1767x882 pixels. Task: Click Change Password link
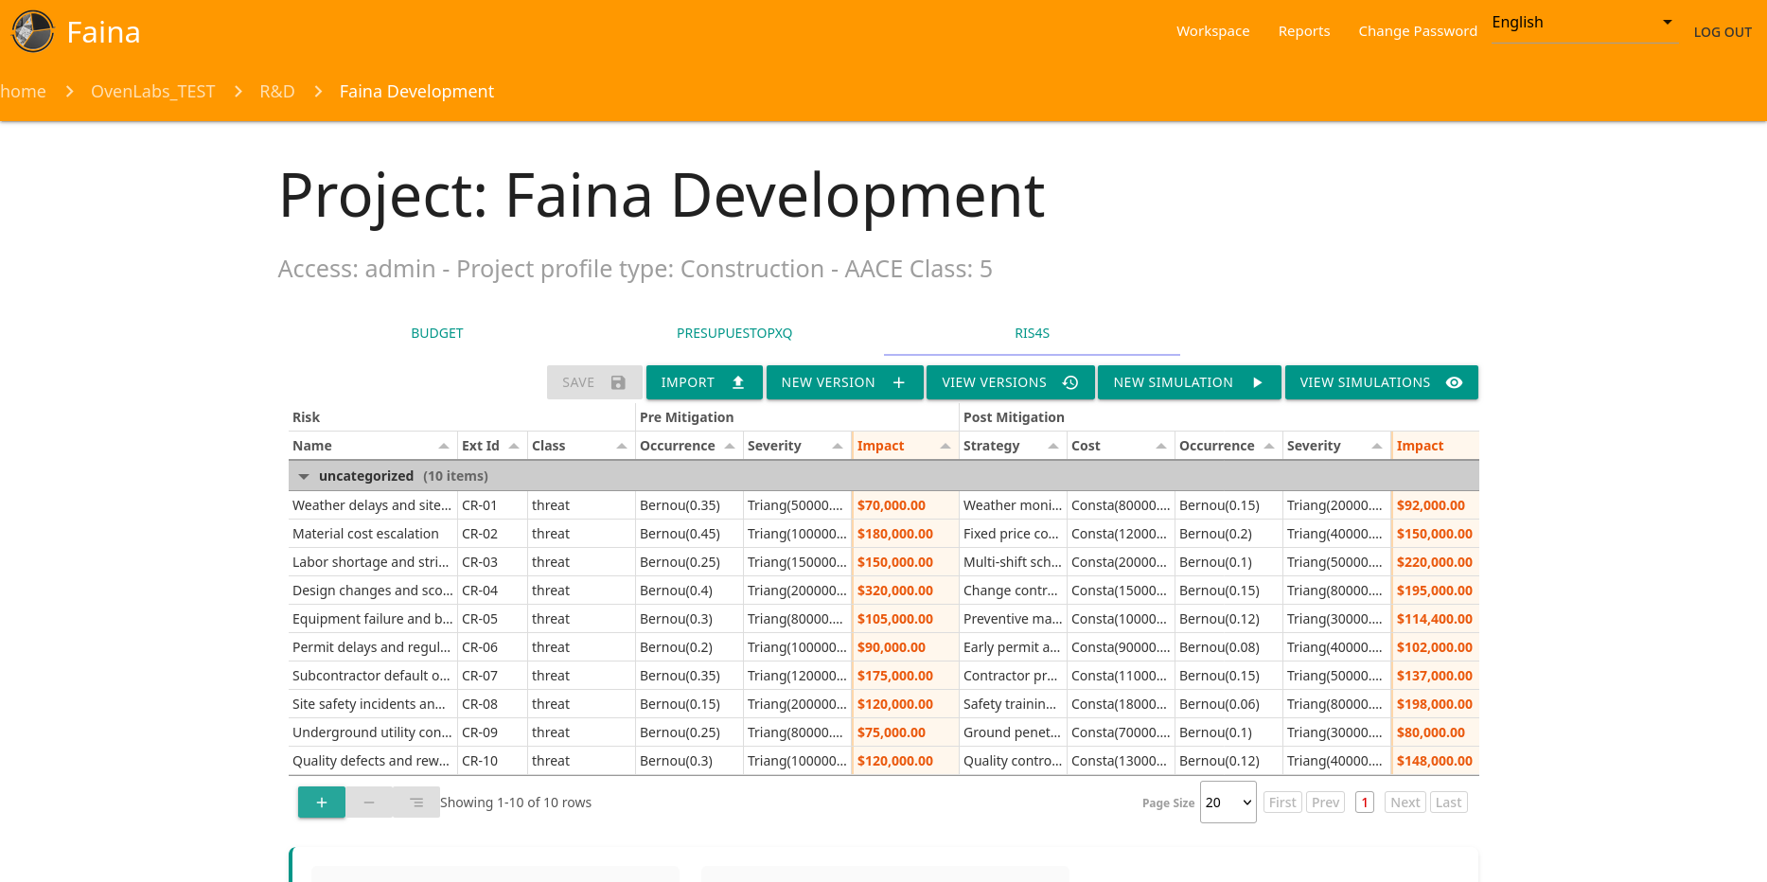tap(1417, 31)
